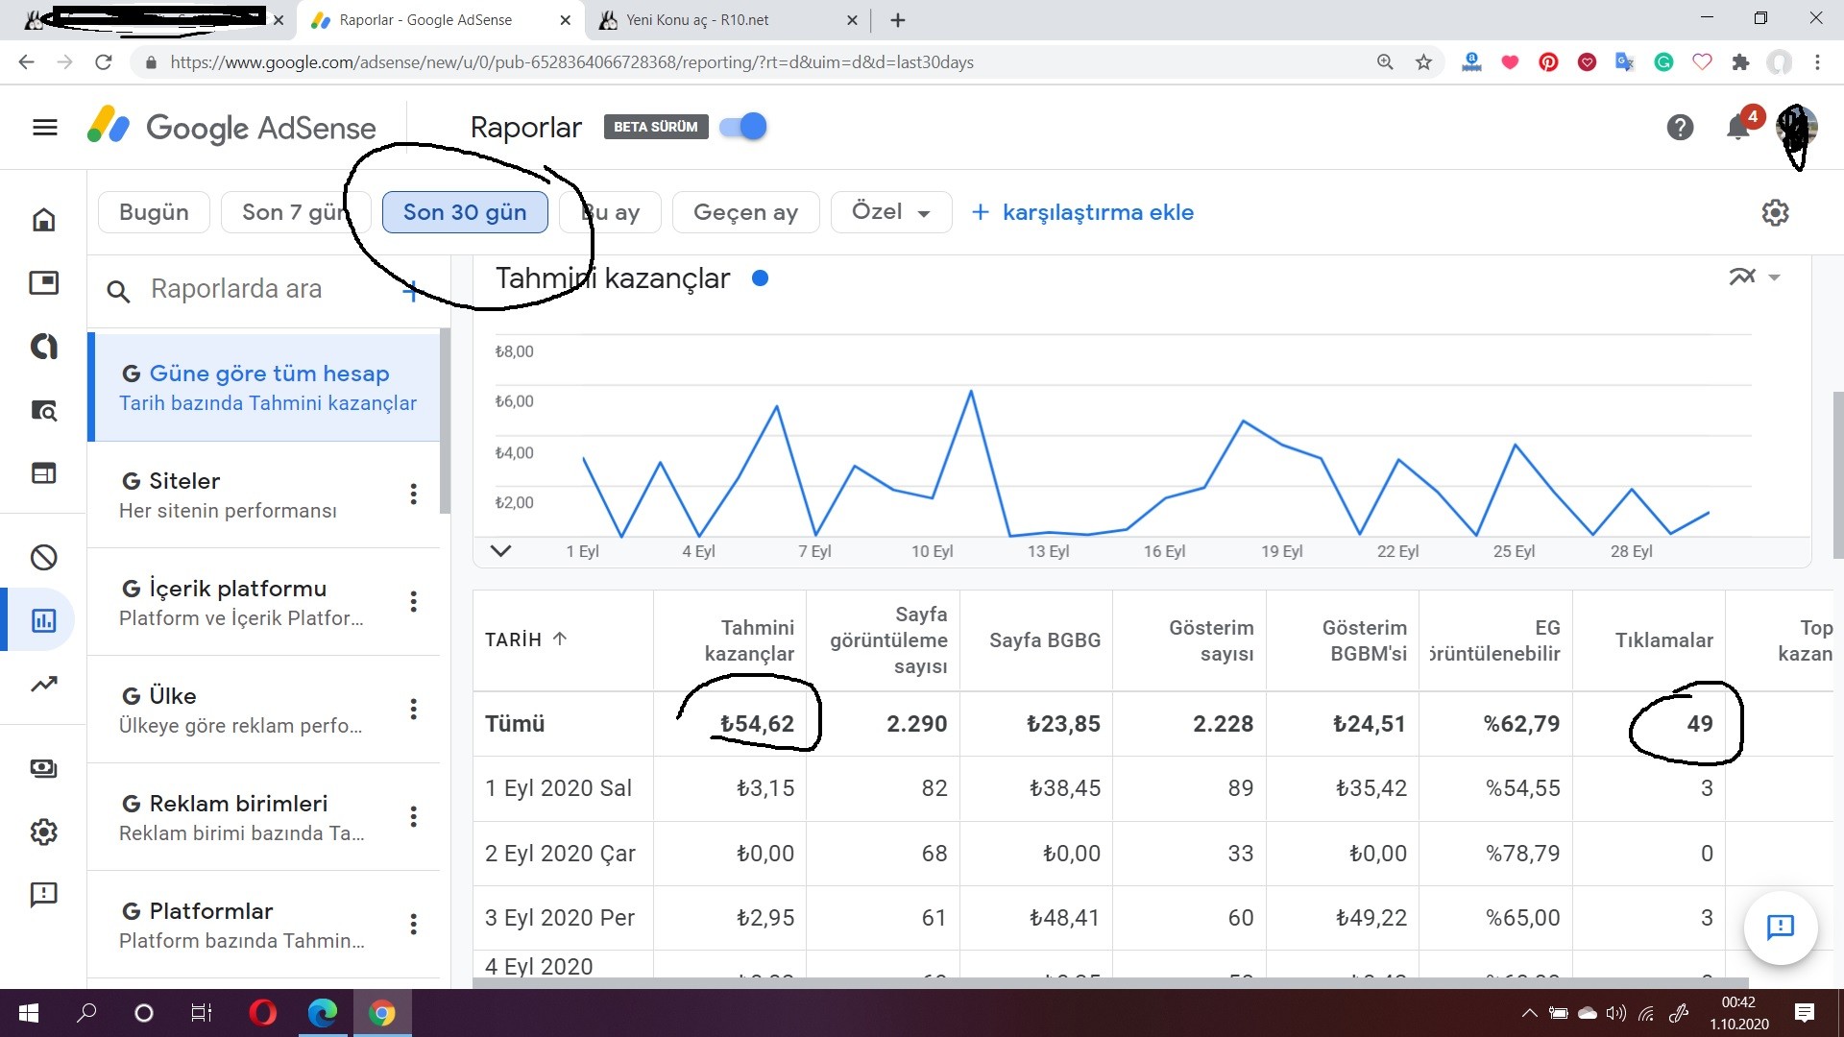Collapse the chart using chevron below graph

(500, 551)
